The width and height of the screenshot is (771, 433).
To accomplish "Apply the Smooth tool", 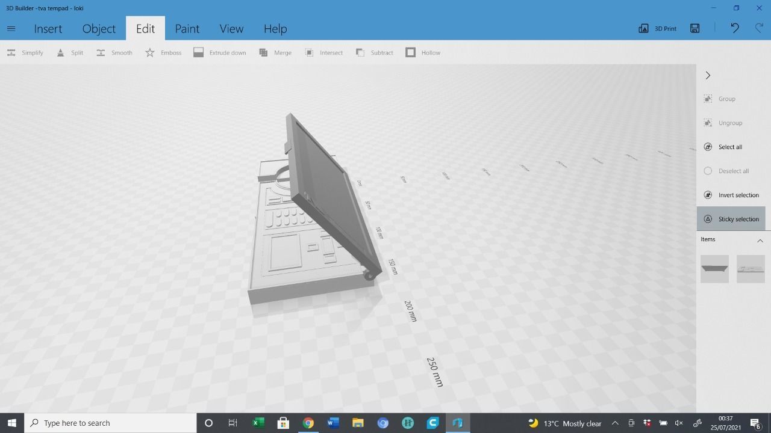I will 101,53.
